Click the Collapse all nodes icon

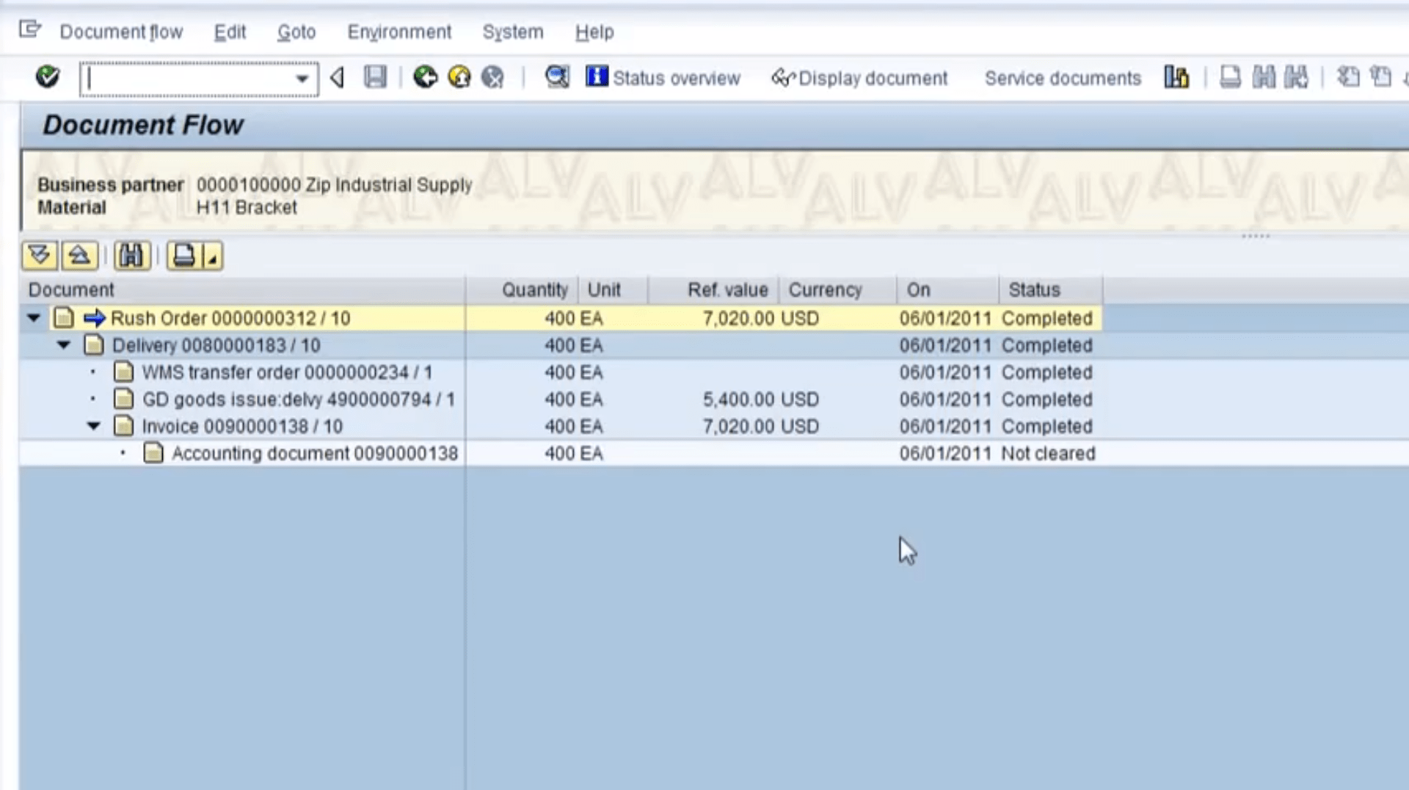pyautogui.click(x=79, y=256)
